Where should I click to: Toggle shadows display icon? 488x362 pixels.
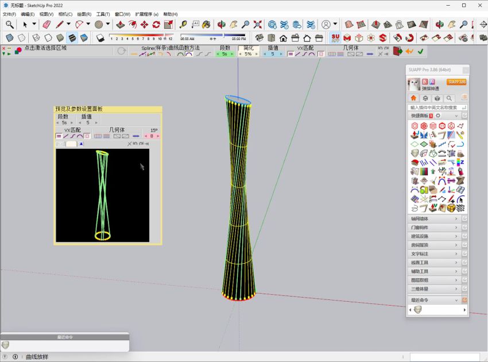click(x=100, y=38)
